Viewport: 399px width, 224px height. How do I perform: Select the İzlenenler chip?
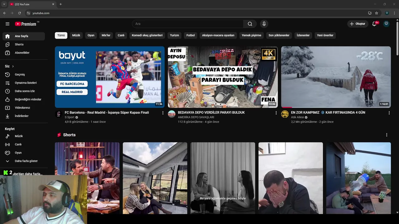[303, 35]
